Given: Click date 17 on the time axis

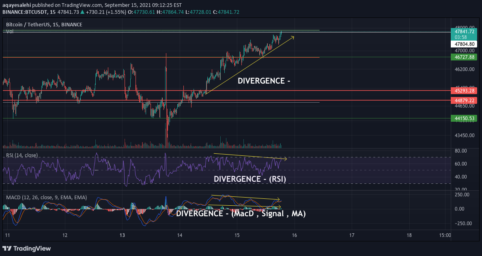Looking at the screenshot, I should click(x=352, y=235).
